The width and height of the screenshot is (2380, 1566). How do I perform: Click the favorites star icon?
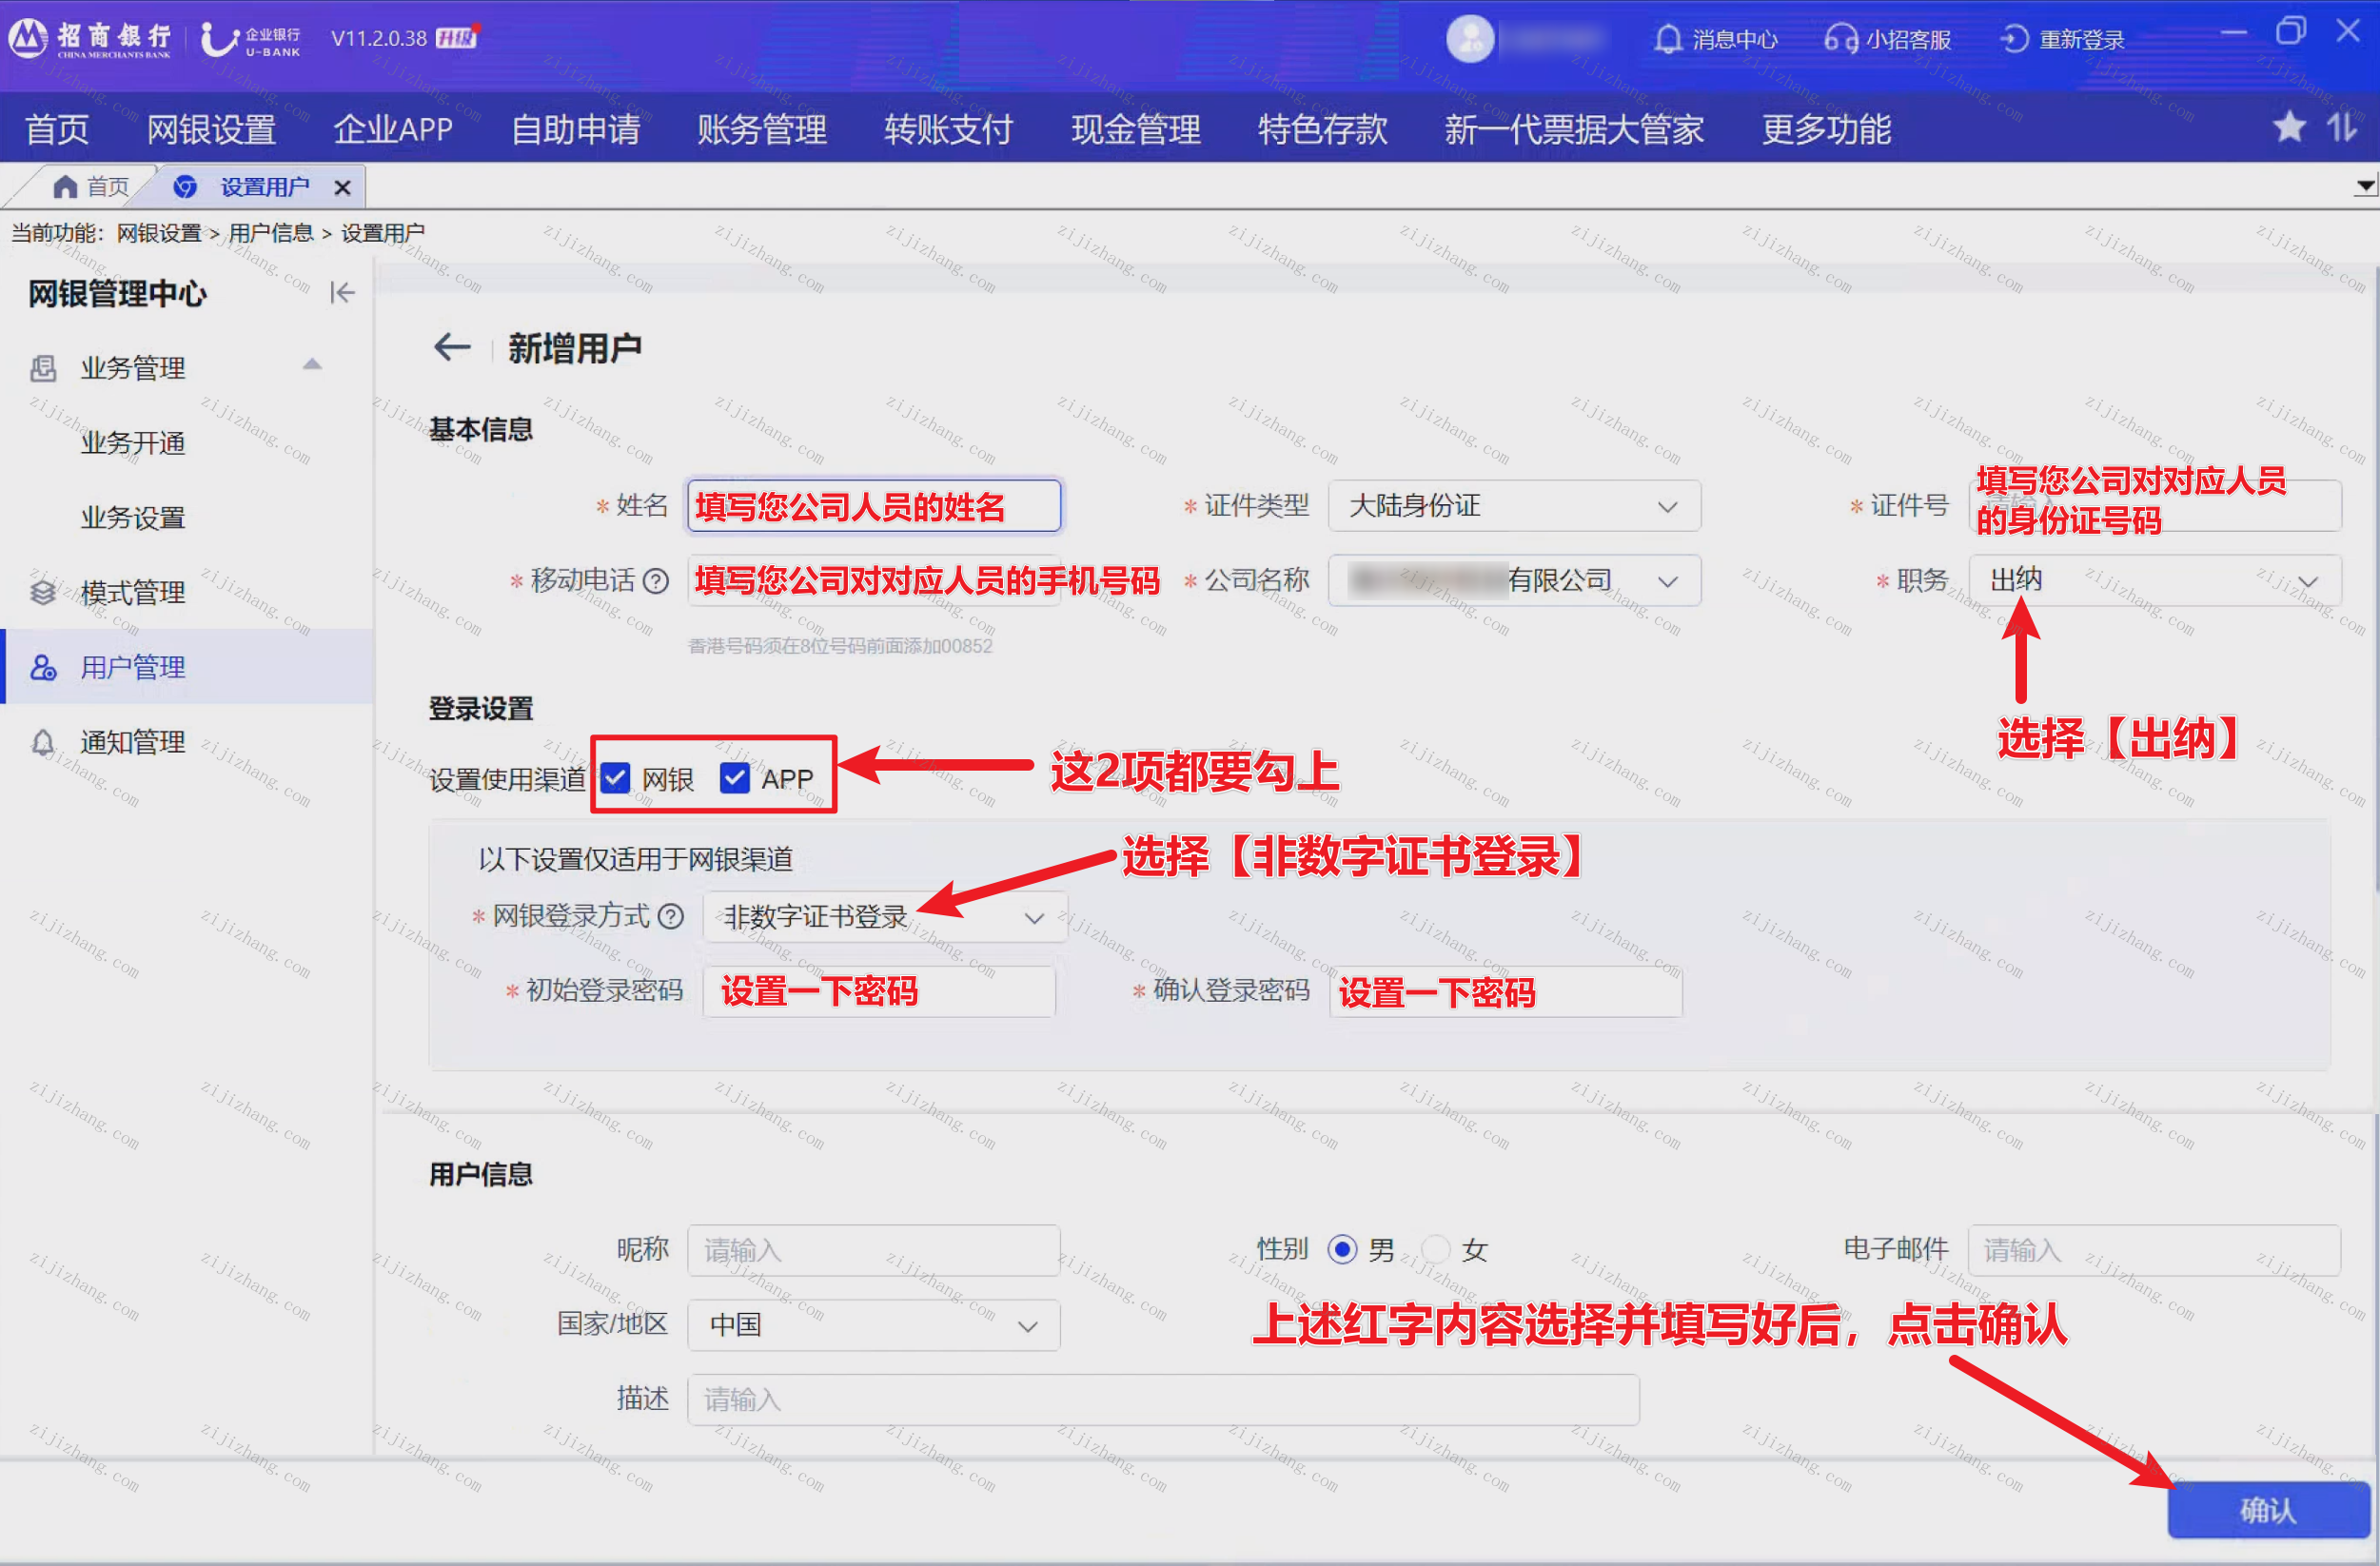pyautogui.click(x=2289, y=128)
